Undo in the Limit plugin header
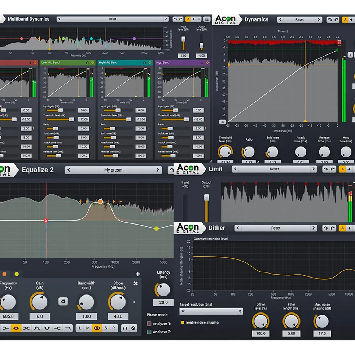Viewport: 355px width, 355px height. pos(325,169)
